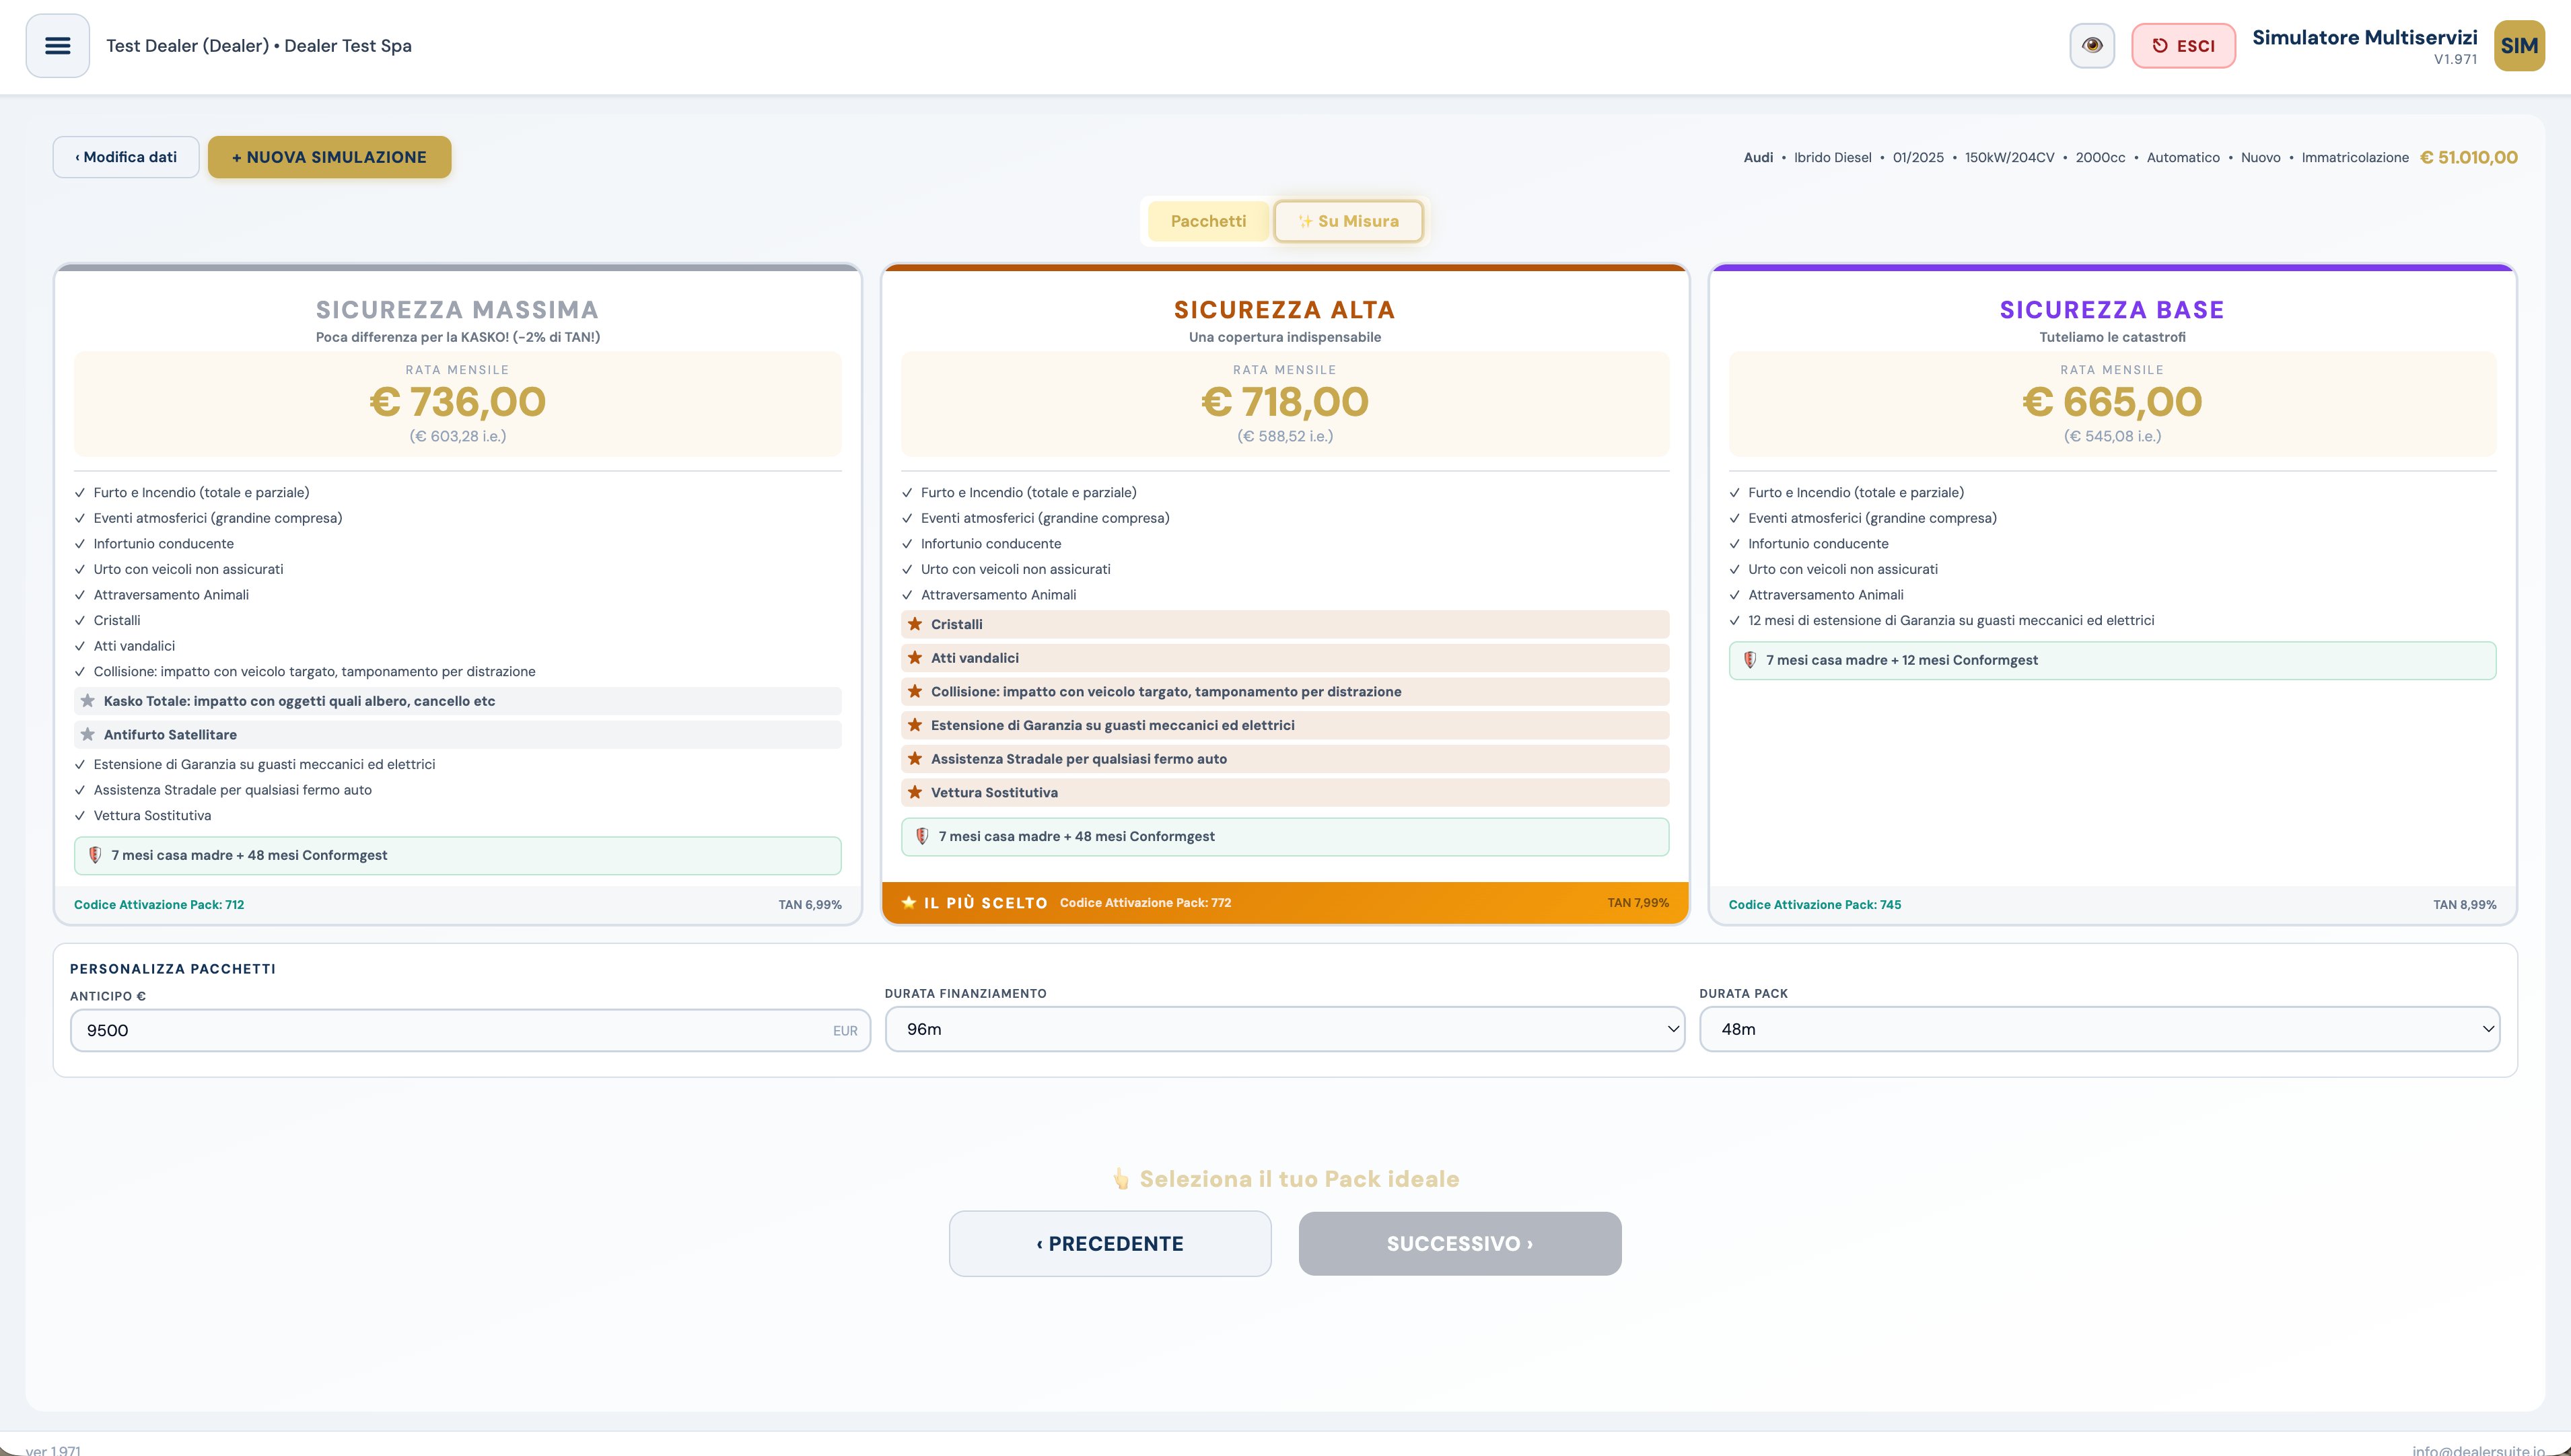2571x1456 pixels.
Task: Click TAN 7,99% in orange banner
Action: tap(1638, 903)
